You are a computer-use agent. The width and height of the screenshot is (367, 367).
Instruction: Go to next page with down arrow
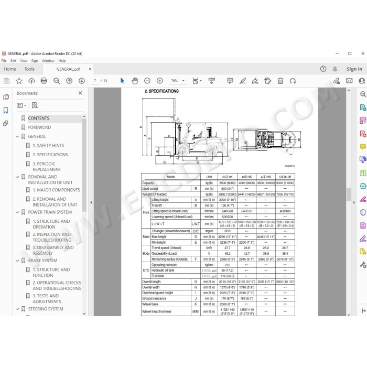click(x=82, y=81)
